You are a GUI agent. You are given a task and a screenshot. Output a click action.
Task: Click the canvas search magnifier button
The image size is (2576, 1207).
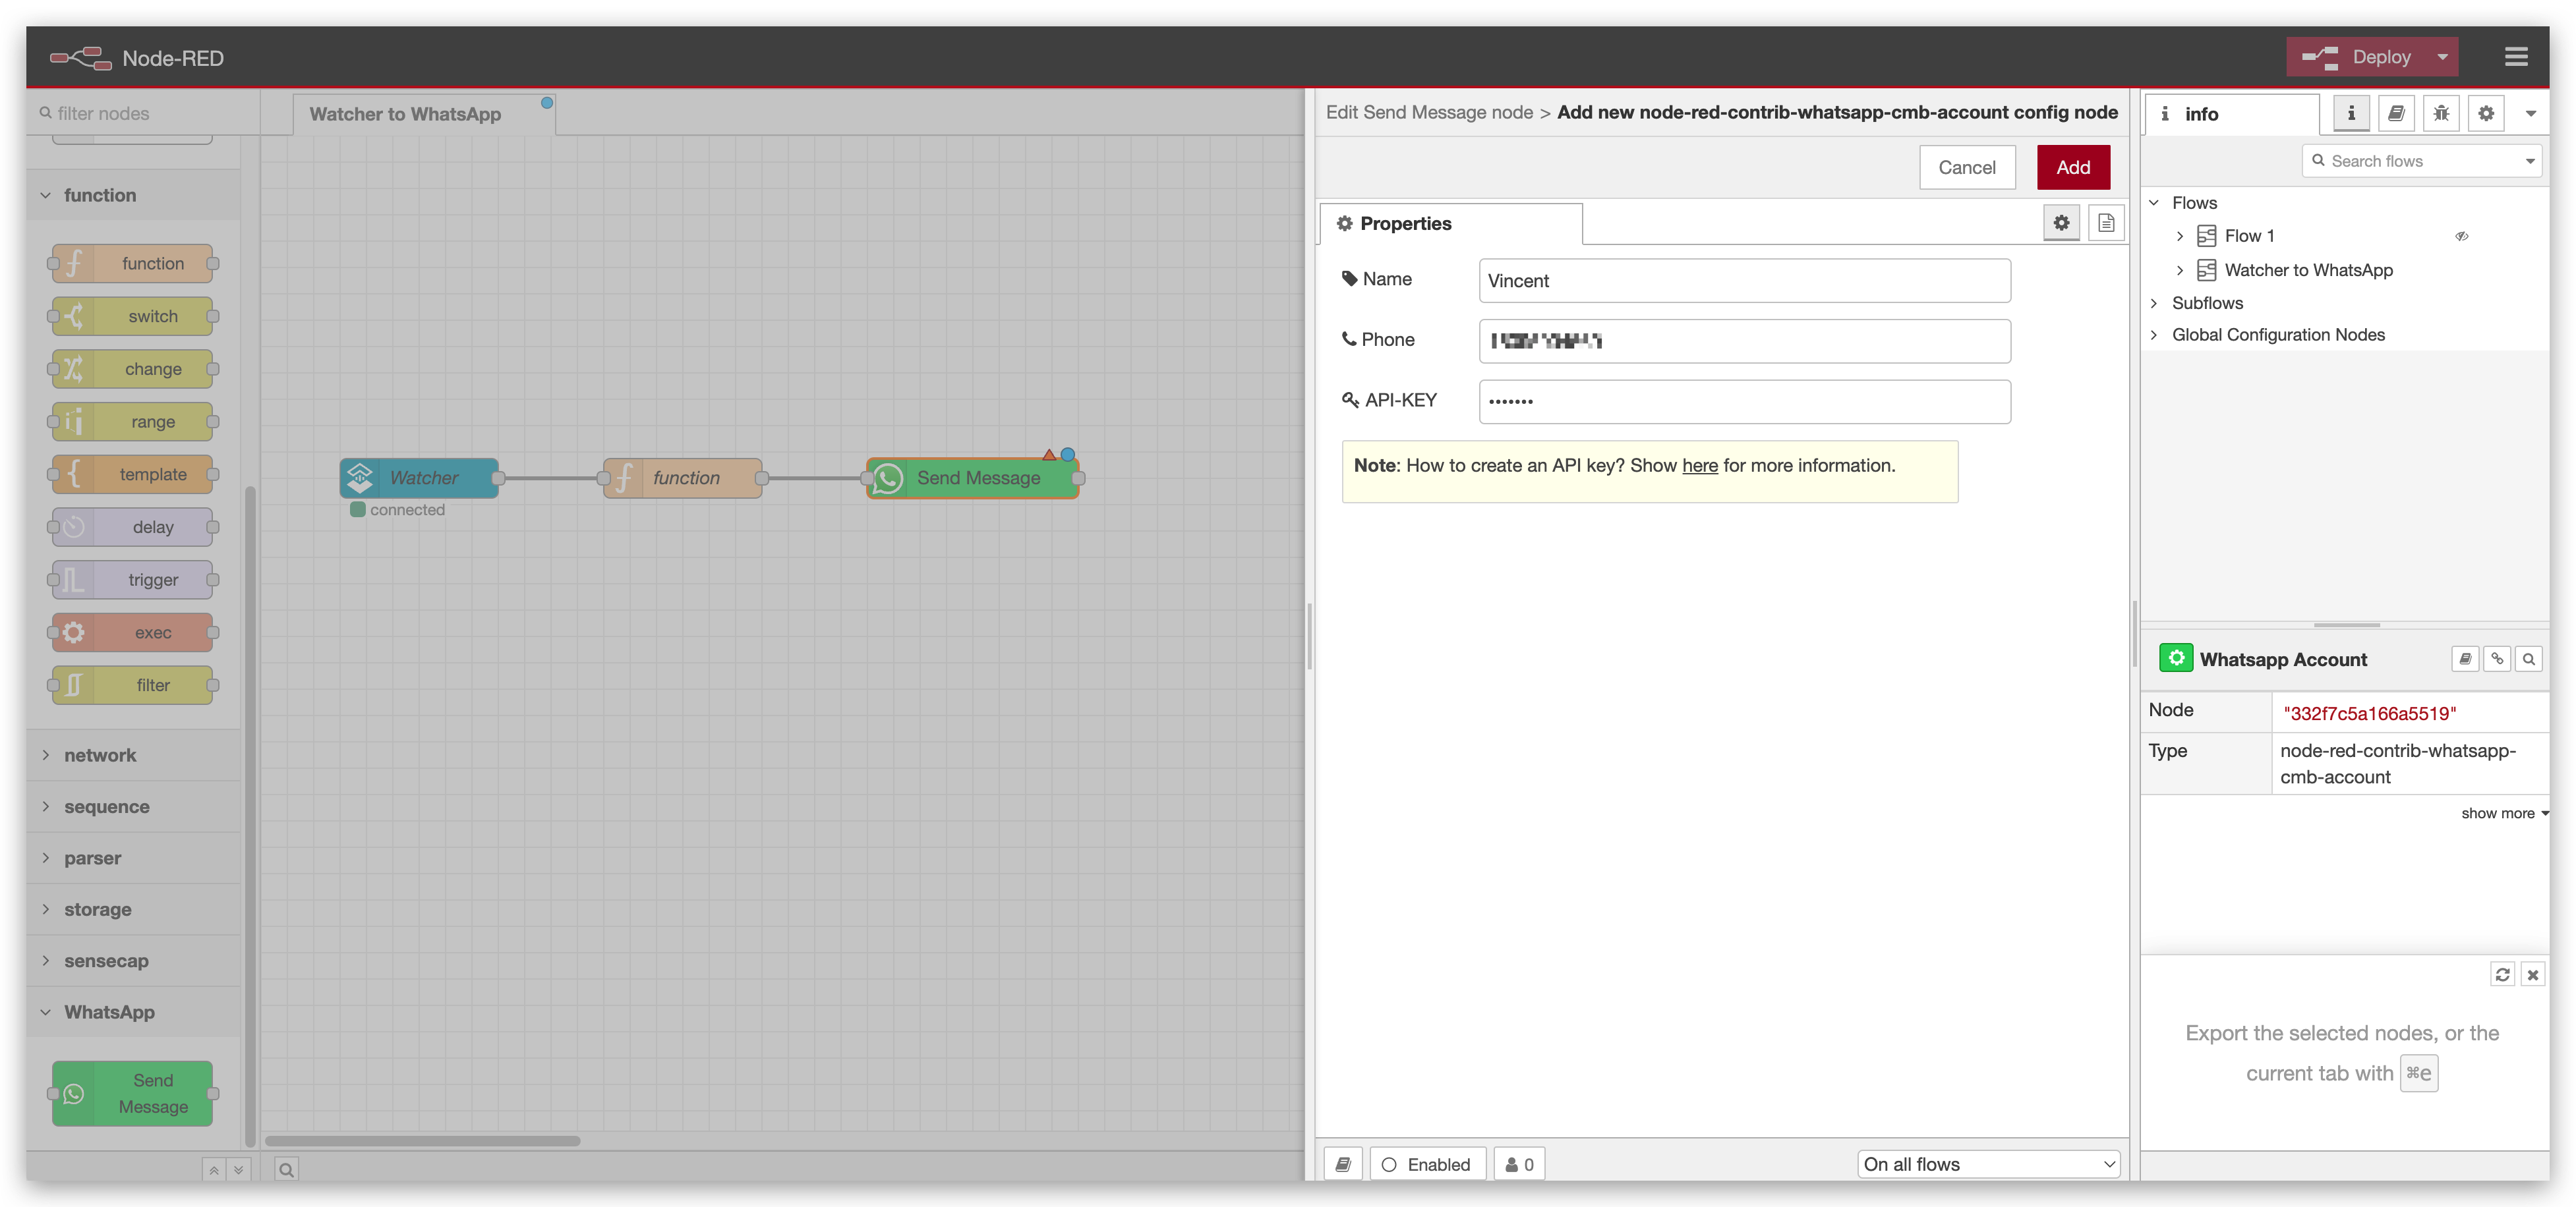287,1170
